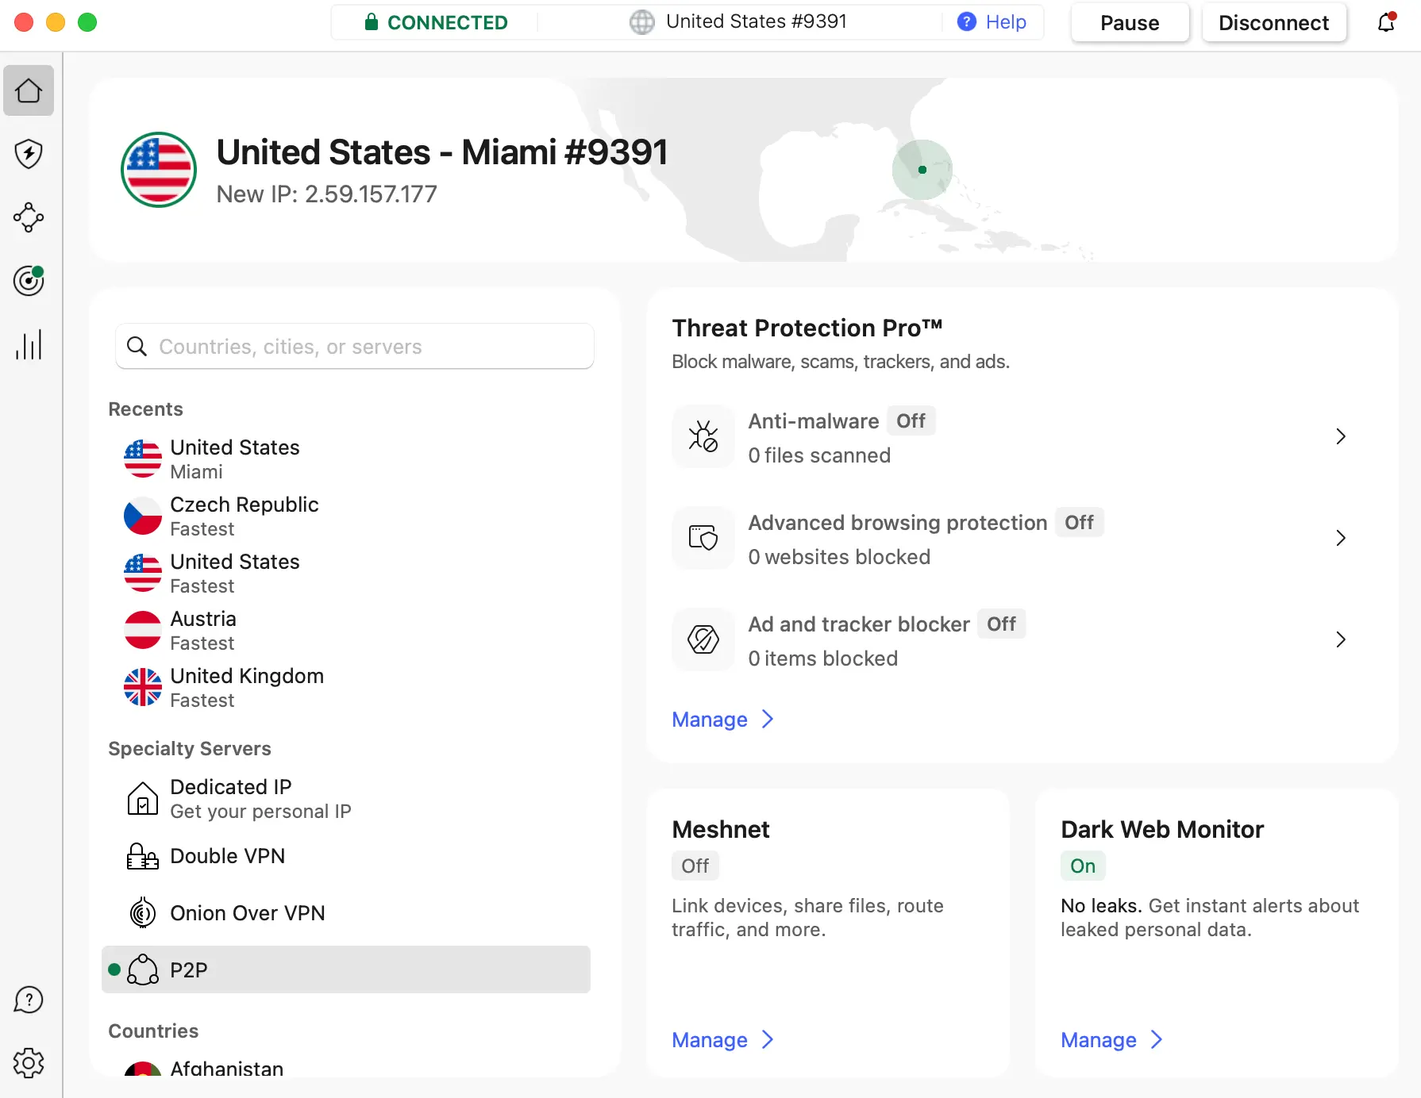Click the United Kingdom flag icon

coord(143,687)
